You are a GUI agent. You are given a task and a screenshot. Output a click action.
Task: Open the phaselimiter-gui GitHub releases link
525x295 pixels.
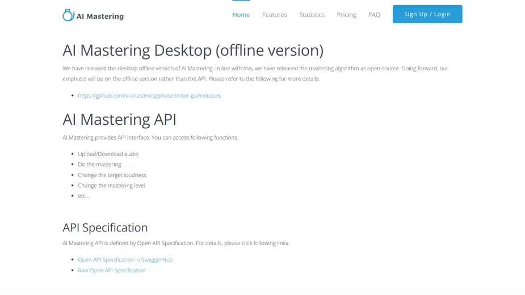[x=149, y=95]
